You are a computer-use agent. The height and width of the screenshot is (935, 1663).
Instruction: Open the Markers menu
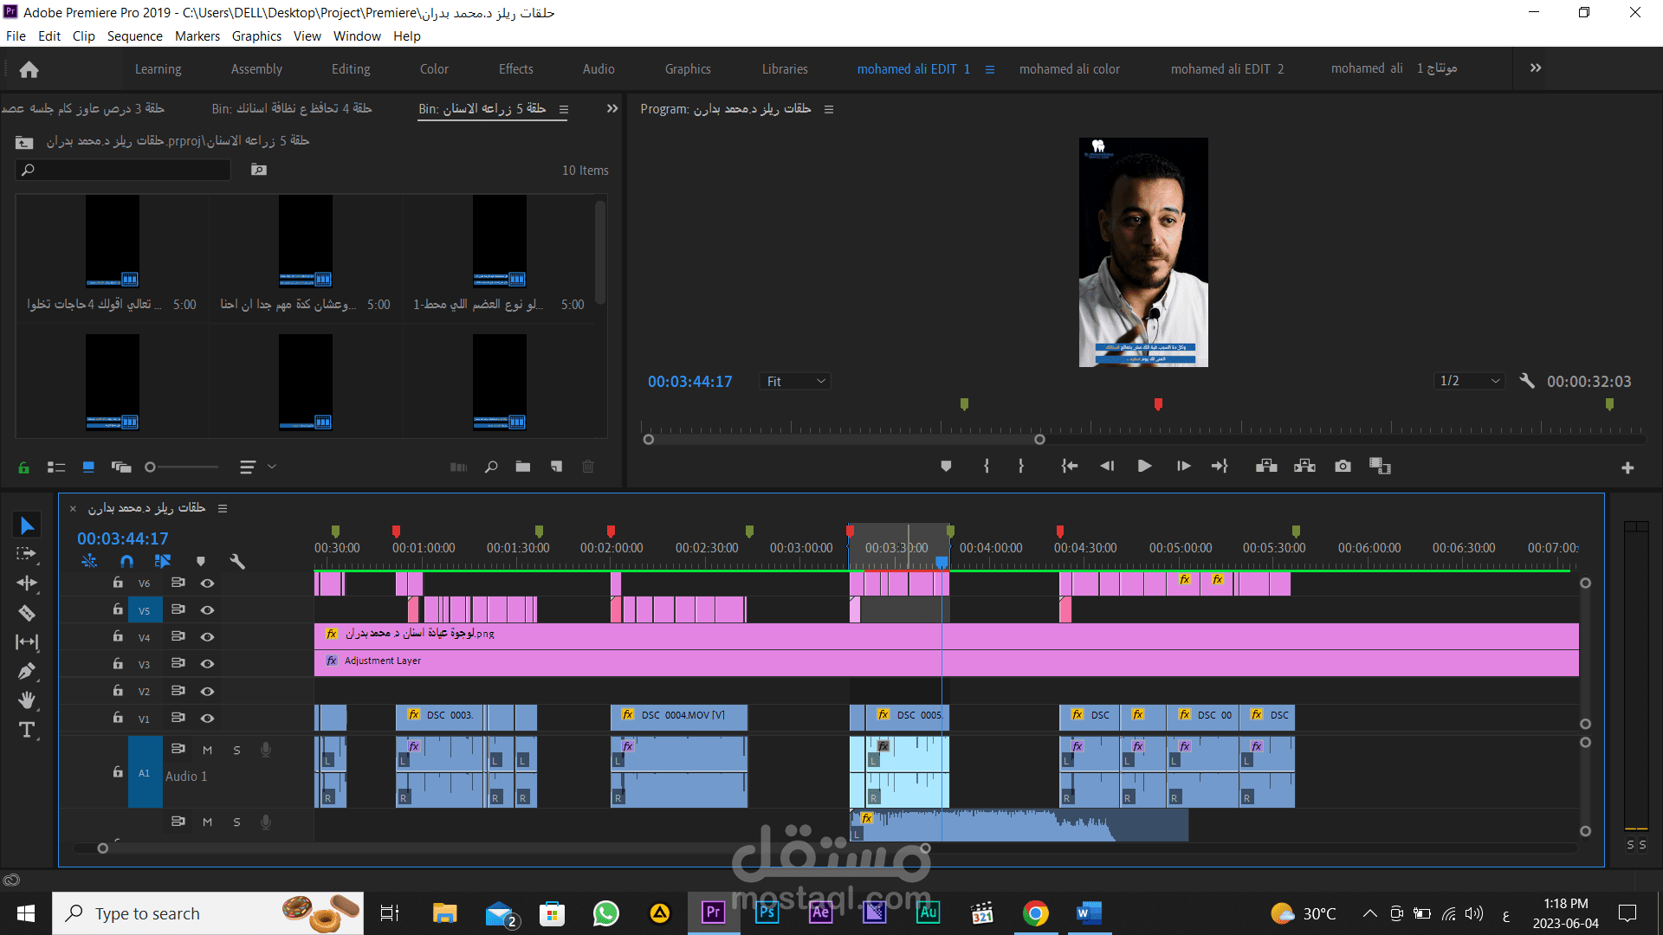pos(197,35)
